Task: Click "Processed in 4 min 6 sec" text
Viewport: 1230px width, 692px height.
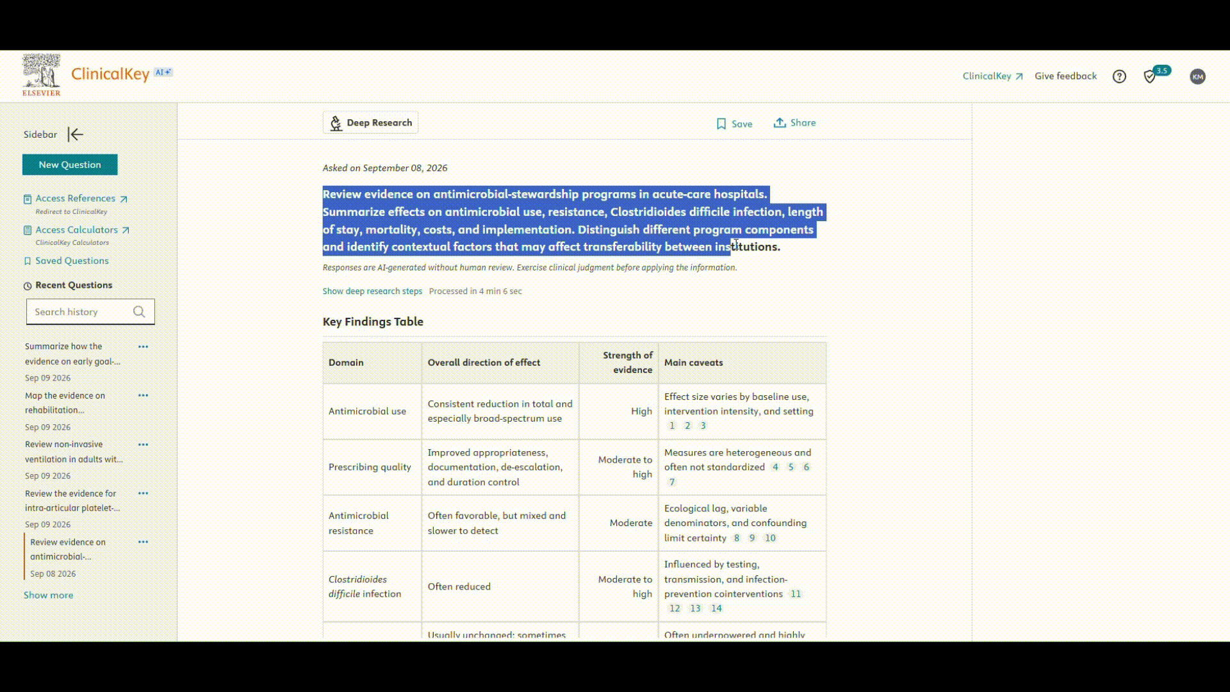Action: click(475, 291)
